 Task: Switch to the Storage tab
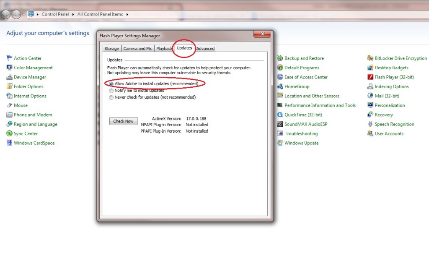(111, 49)
